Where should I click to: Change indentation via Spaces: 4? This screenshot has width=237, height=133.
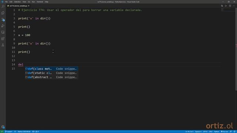coord(198,132)
